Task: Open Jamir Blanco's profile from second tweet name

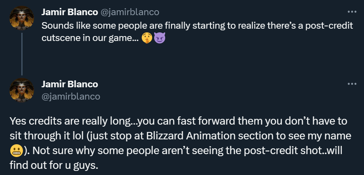Action: coord(70,84)
